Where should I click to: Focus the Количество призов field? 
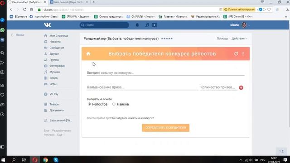(x=219, y=87)
